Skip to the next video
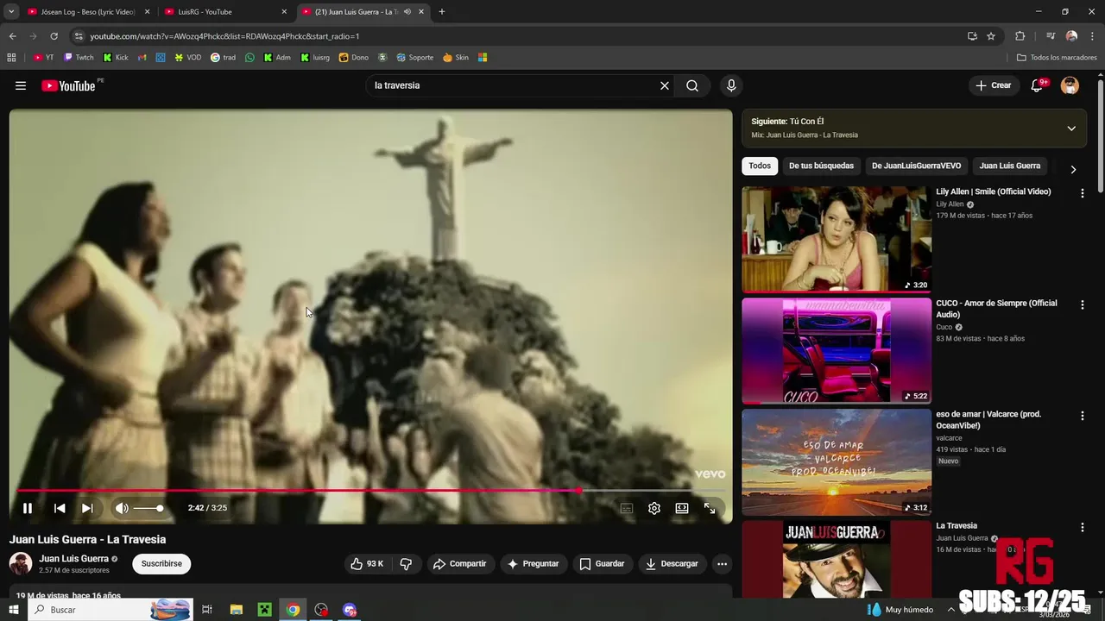 87,508
